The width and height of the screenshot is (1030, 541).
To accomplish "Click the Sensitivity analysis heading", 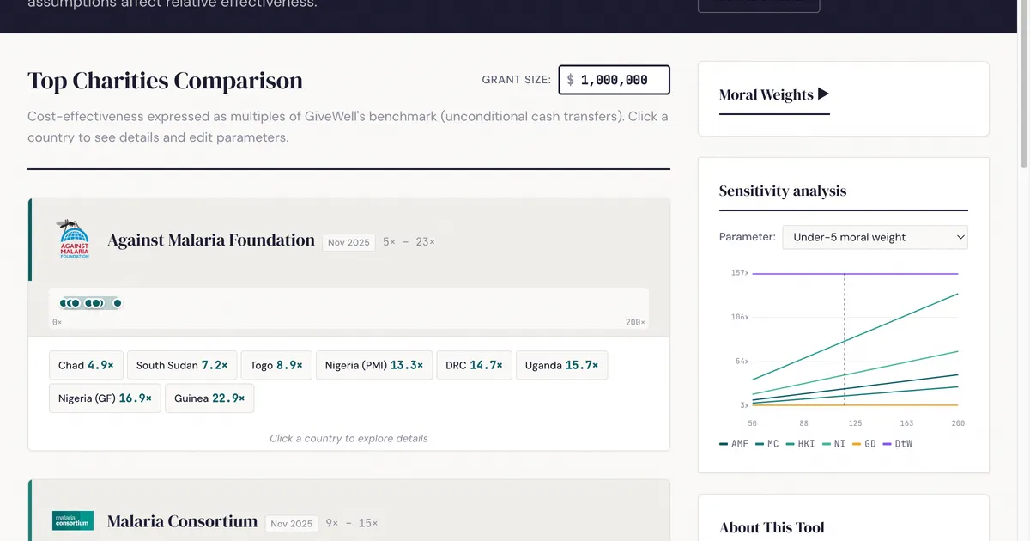I will [x=783, y=191].
